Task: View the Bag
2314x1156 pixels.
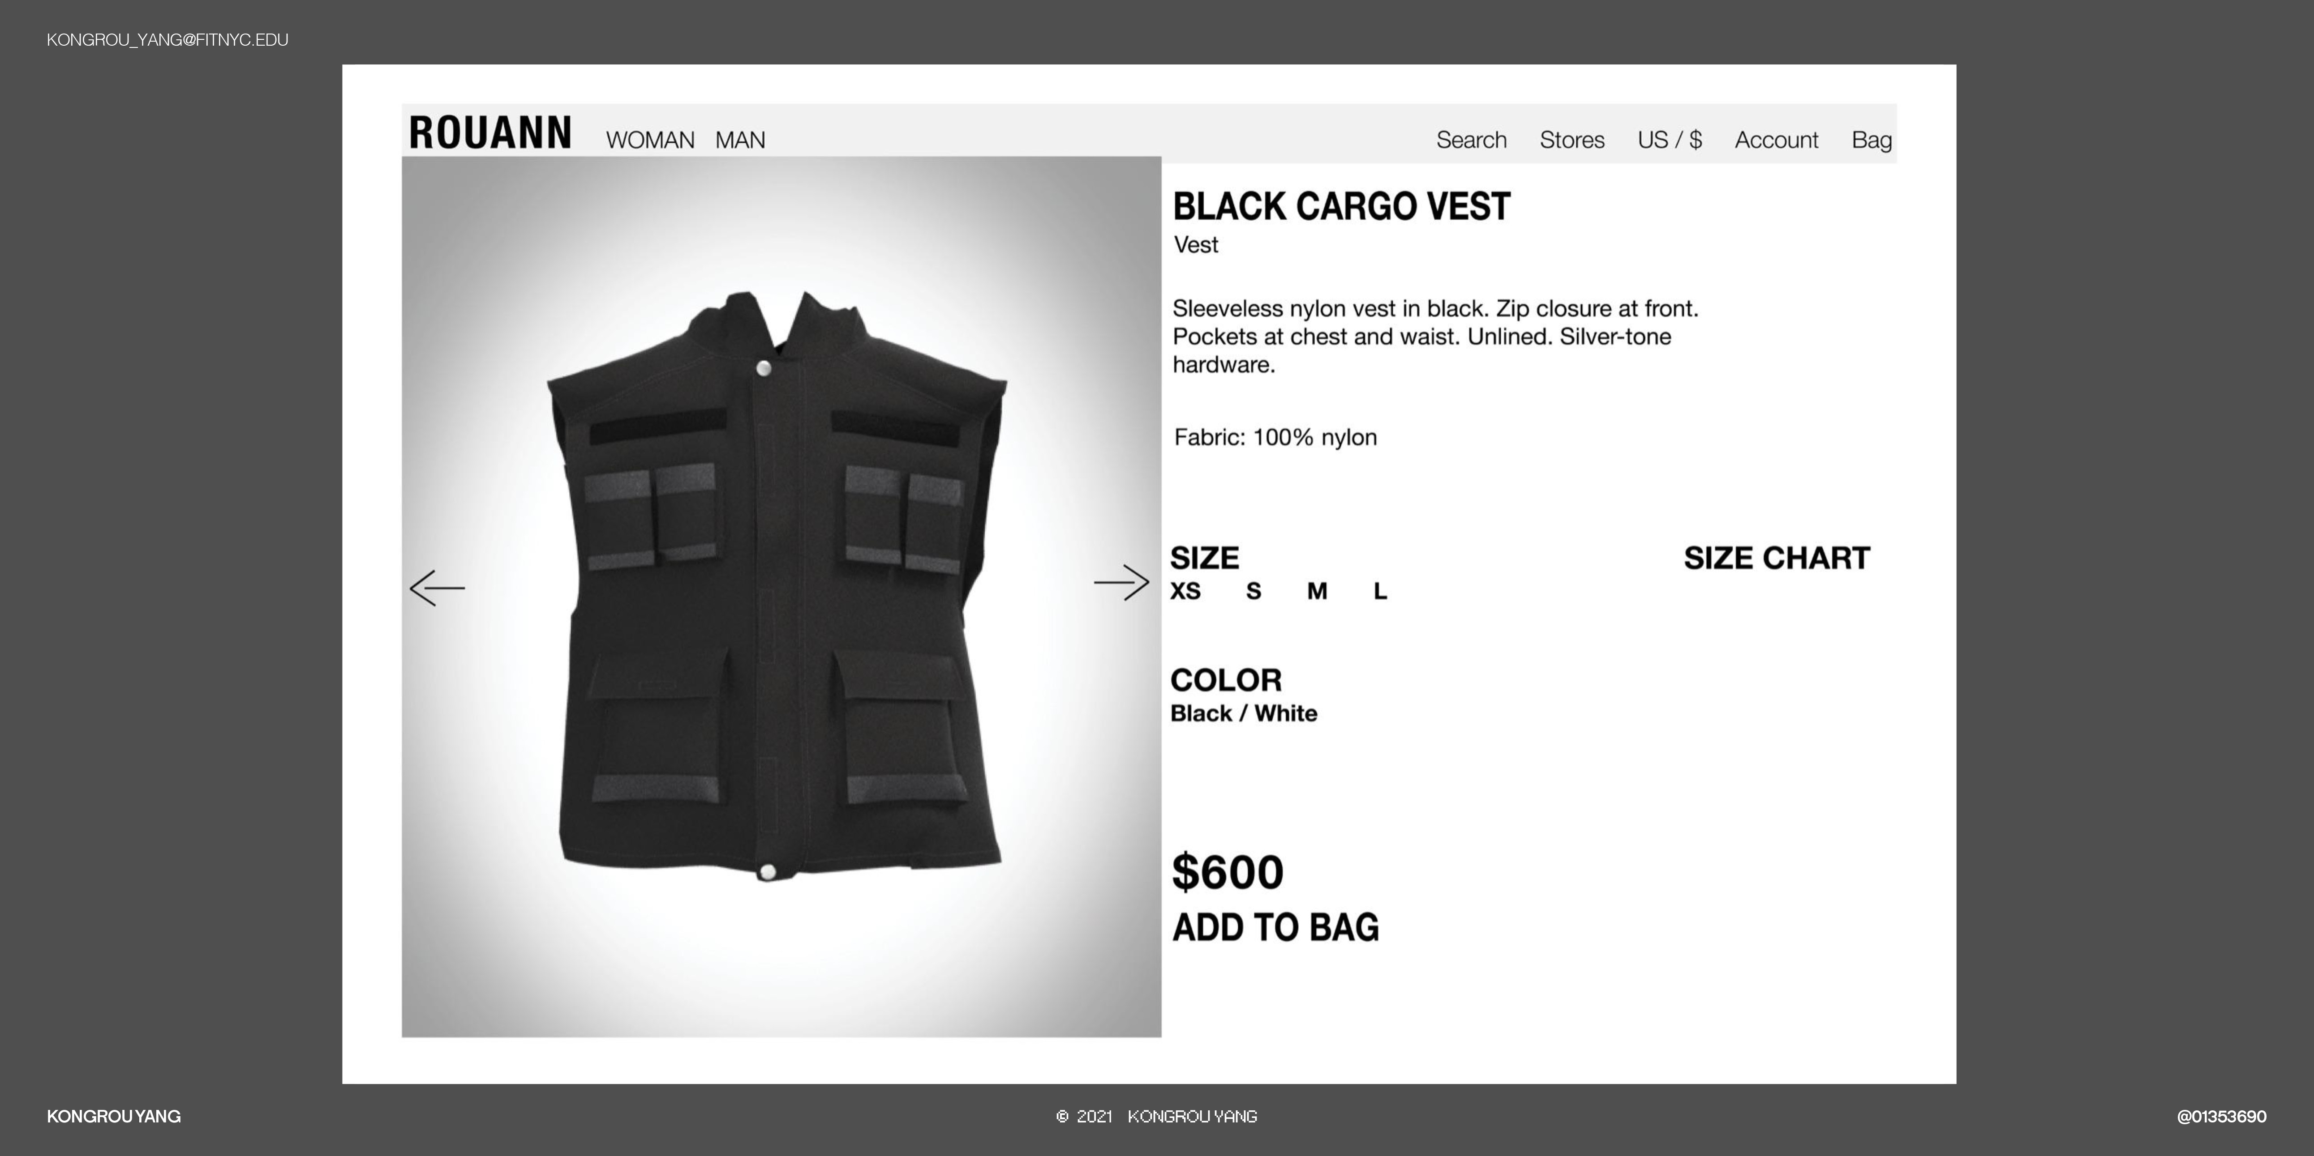Action: tap(1872, 140)
